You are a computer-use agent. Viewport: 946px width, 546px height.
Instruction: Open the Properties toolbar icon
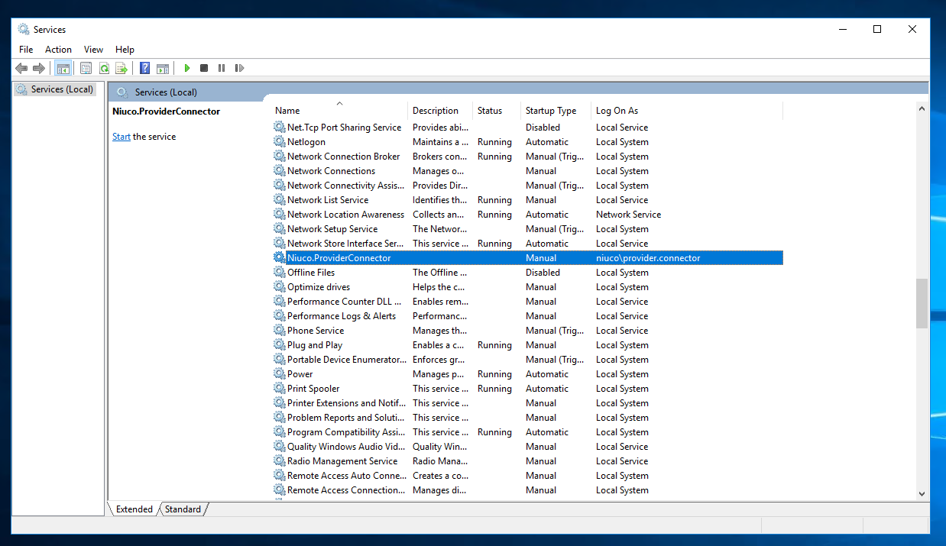86,68
